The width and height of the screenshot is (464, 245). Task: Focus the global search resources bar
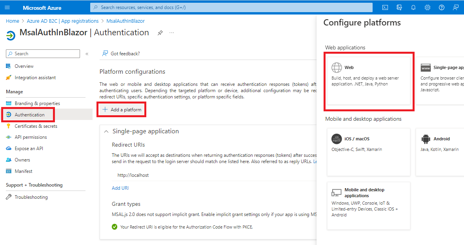231,7
